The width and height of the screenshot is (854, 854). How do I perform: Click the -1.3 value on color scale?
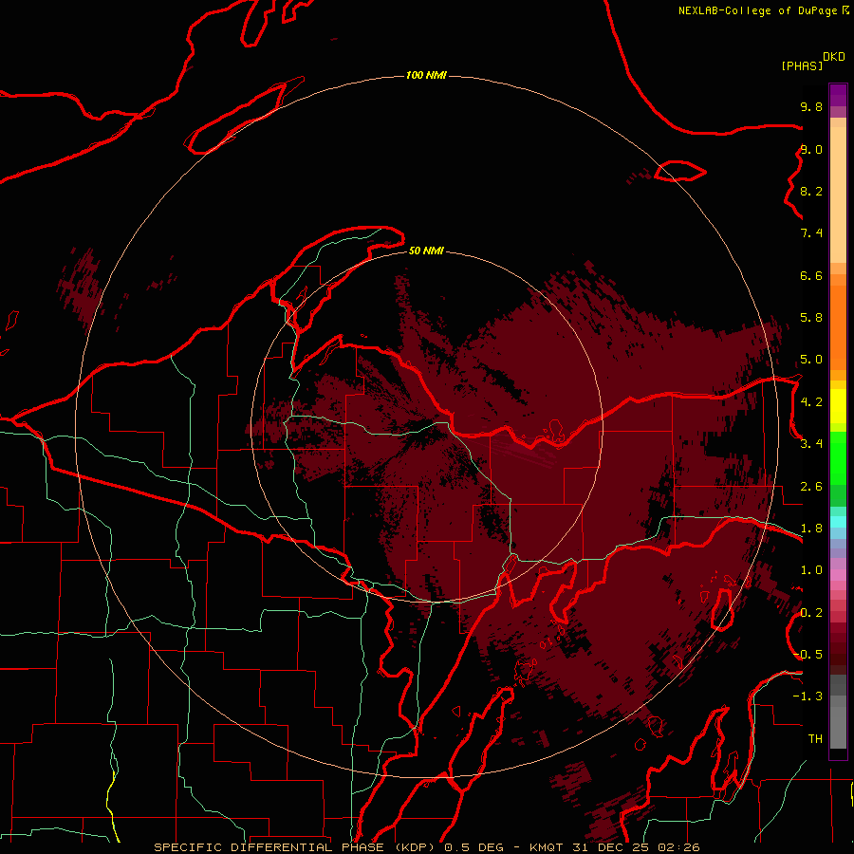[x=808, y=696]
